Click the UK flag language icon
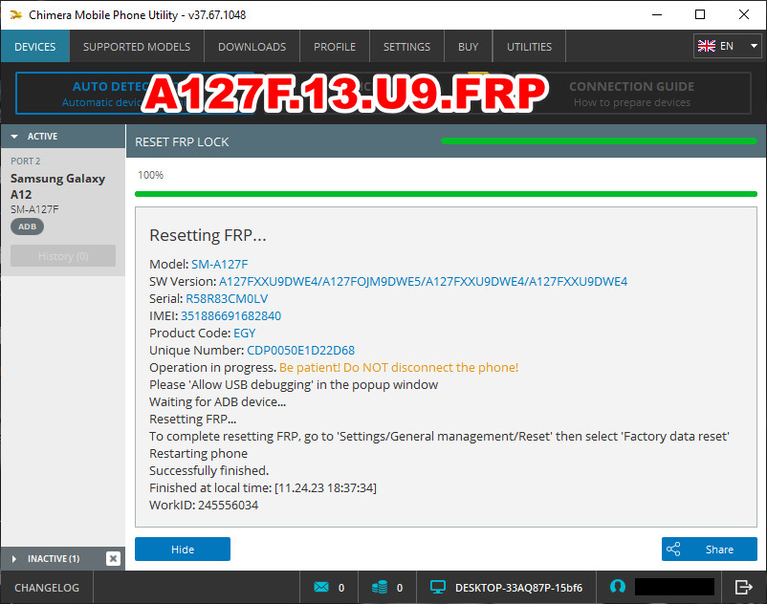This screenshot has width=767, height=604. tap(706, 45)
